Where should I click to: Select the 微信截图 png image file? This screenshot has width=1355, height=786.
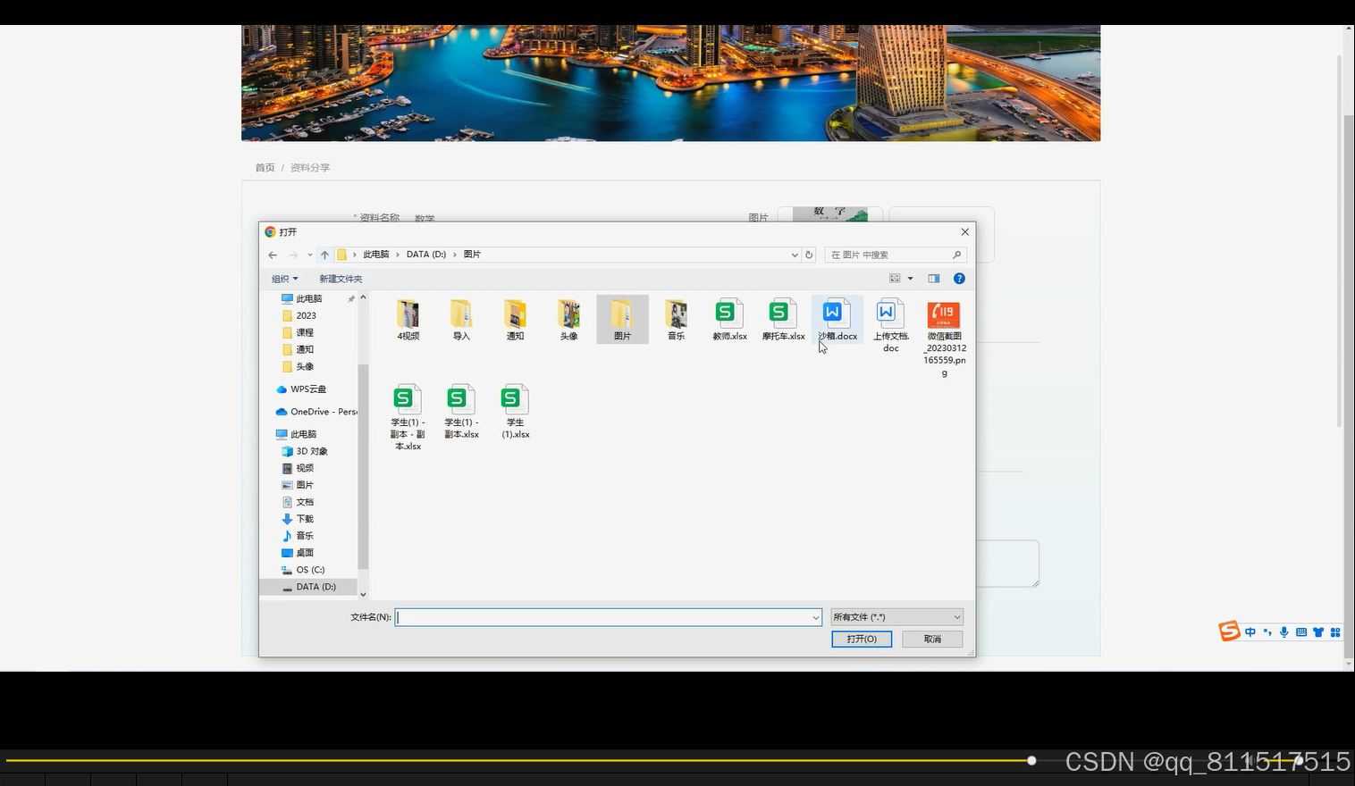point(944,339)
